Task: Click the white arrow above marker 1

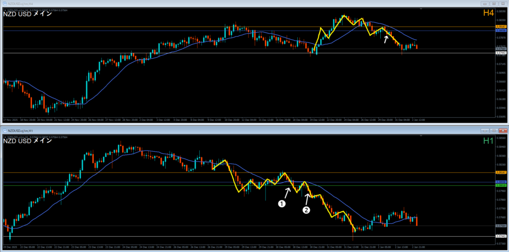Action: pyautogui.click(x=287, y=192)
